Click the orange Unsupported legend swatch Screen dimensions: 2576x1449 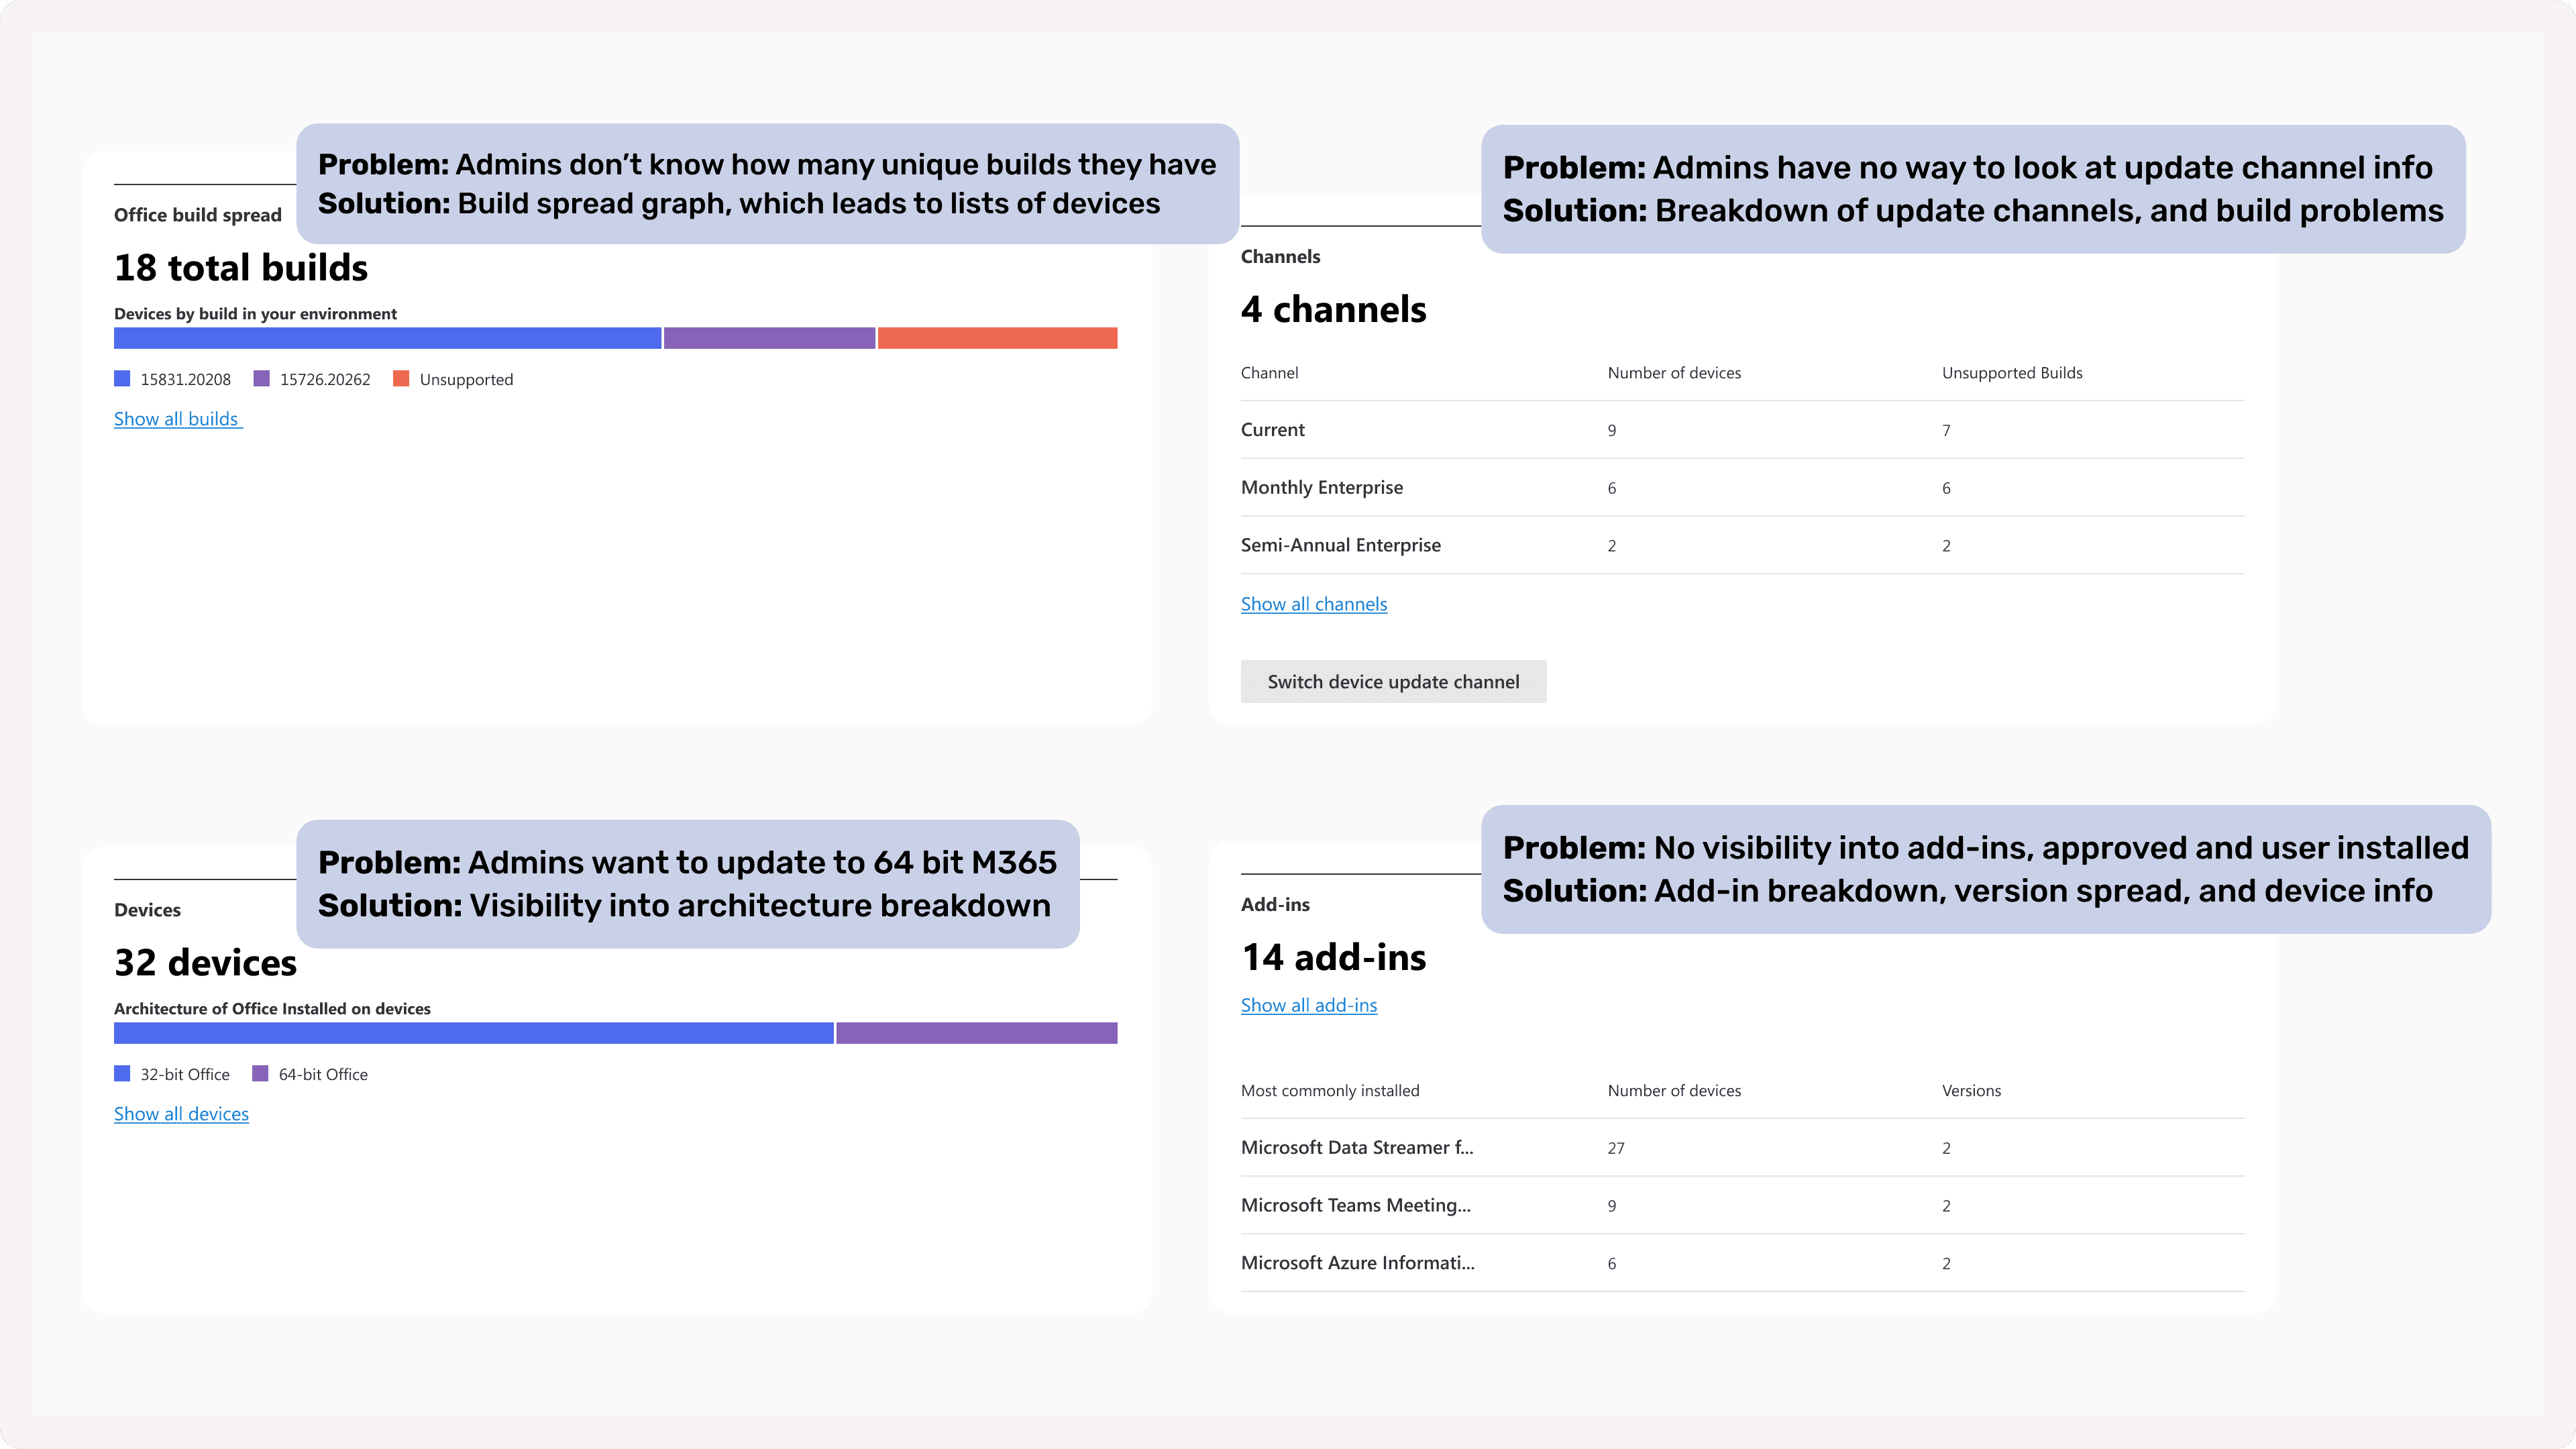pyautogui.click(x=401, y=378)
